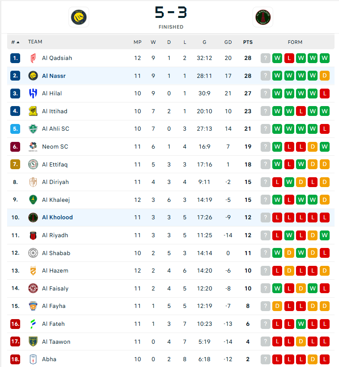This screenshot has height=367, width=339.
Task: Select the Al Fateh team logo
Action: [33, 324]
